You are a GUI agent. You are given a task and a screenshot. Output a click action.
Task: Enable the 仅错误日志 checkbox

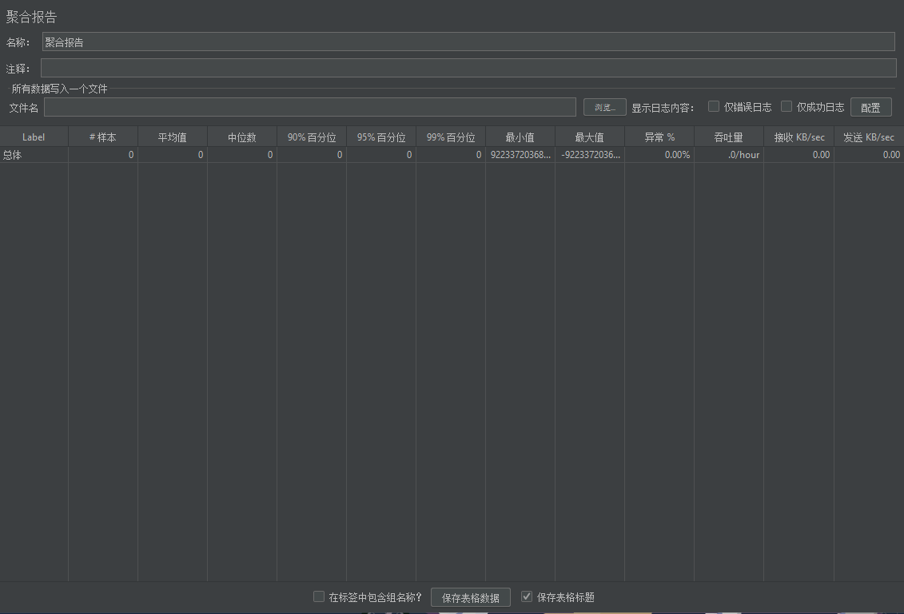(714, 106)
